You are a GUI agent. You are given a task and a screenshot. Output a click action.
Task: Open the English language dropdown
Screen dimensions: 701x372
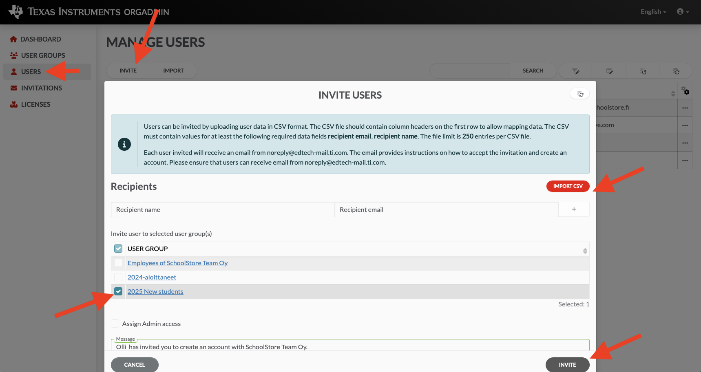[x=653, y=12]
